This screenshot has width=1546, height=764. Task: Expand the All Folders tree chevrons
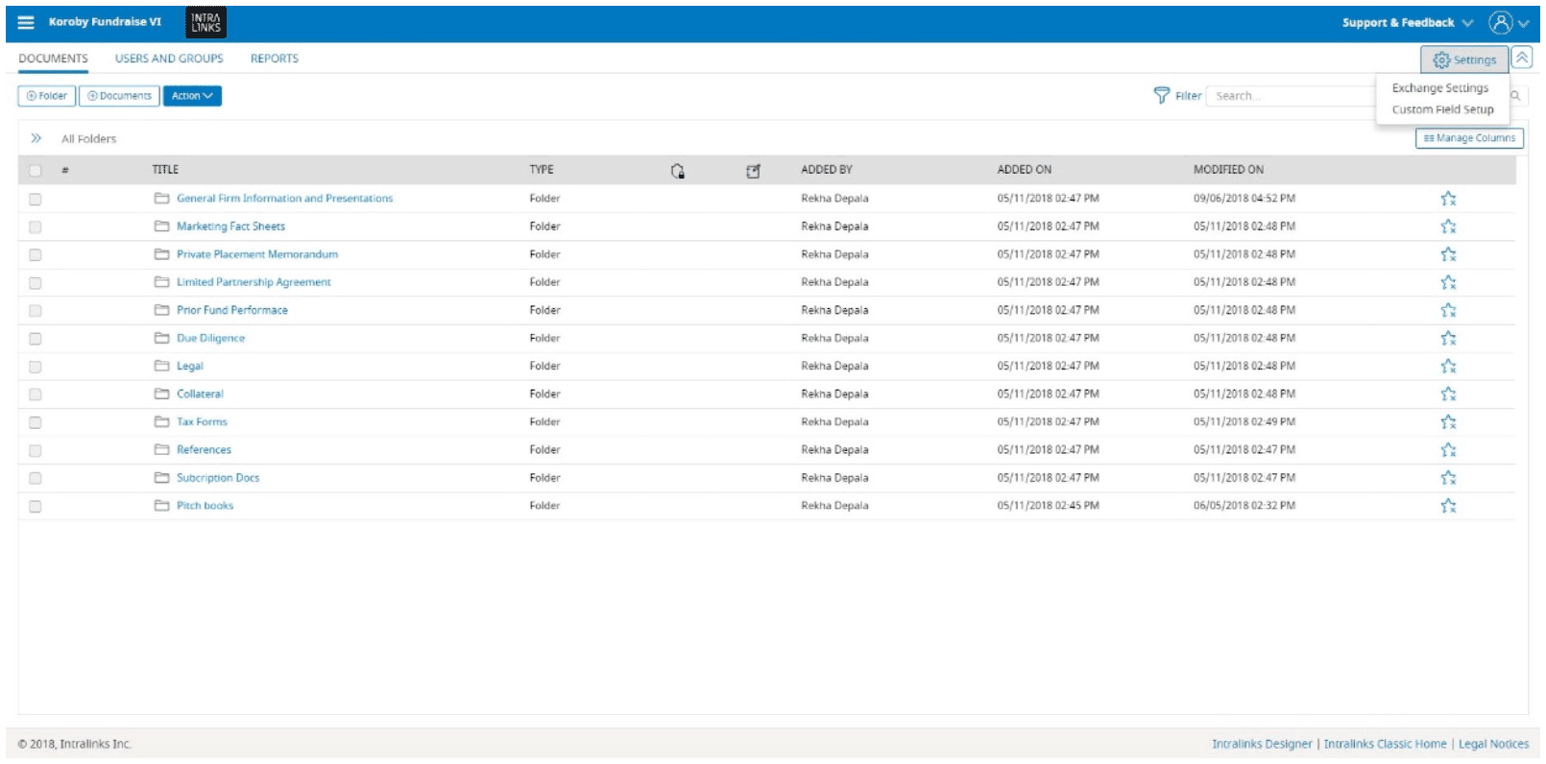[x=36, y=138]
